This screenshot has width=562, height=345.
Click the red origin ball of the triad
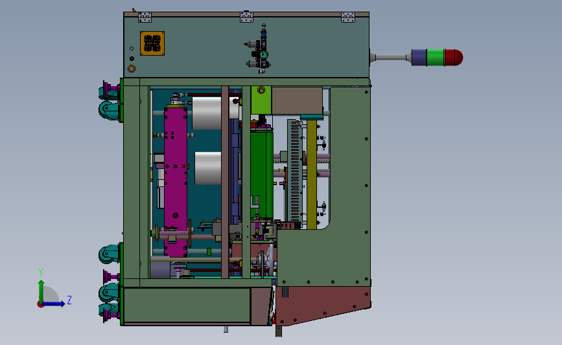(x=40, y=305)
